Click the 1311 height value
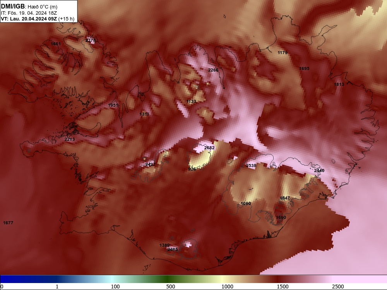The width and height of the screenshot is (387, 290). coord(144,114)
